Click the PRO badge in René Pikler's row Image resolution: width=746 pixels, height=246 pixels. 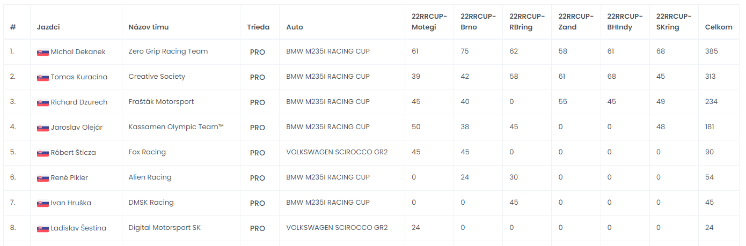coord(258,178)
